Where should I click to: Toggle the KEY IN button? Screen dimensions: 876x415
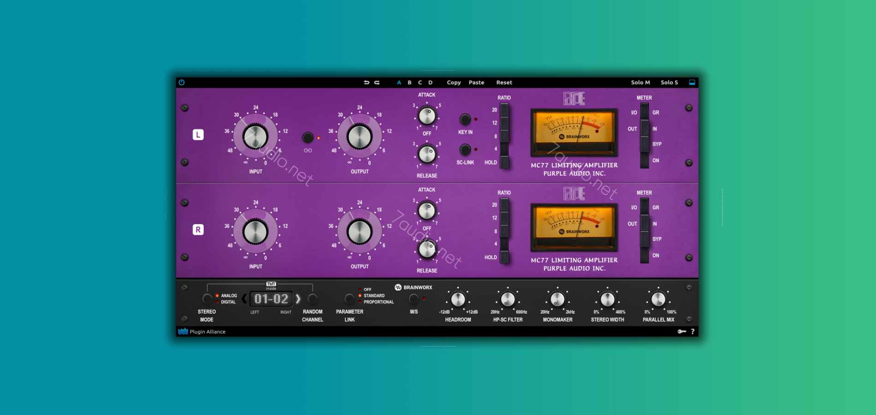pyautogui.click(x=465, y=119)
